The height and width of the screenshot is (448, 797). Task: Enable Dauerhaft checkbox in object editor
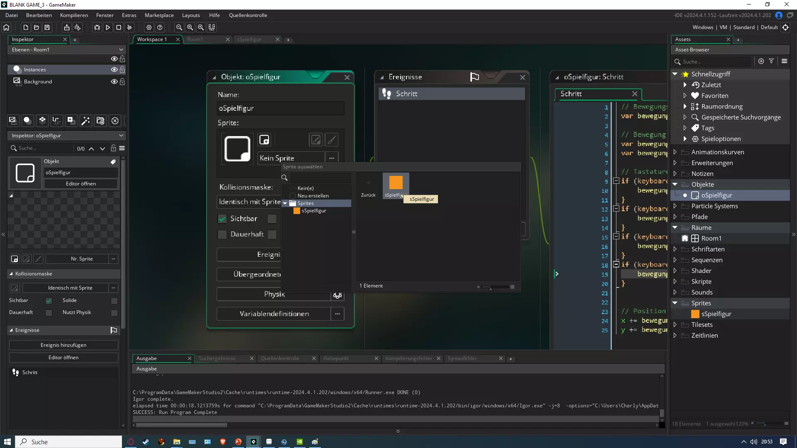point(222,234)
